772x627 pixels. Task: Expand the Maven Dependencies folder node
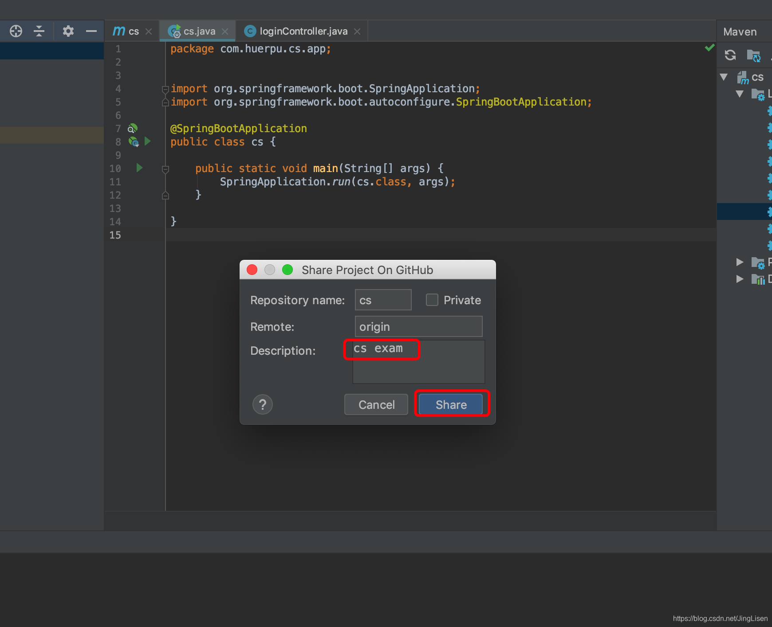740,279
